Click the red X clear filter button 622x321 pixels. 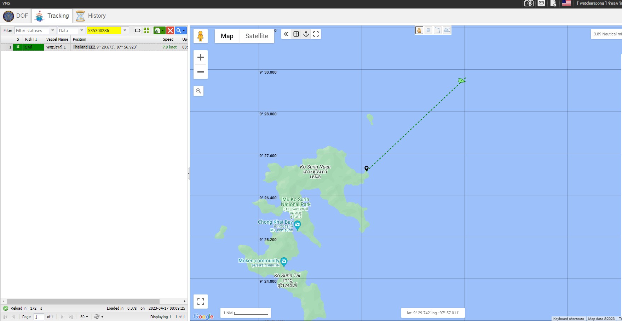pyautogui.click(x=170, y=30)
